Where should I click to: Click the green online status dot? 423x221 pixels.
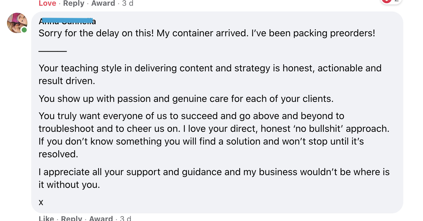click(x=24, y=30)
